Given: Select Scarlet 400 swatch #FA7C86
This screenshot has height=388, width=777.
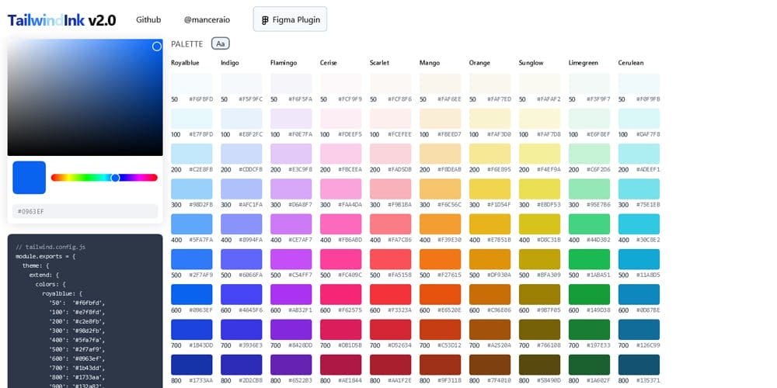Looking at the screenshot, I should click(391, 224).
